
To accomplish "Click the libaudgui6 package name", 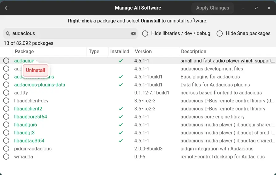I will 26,125.
